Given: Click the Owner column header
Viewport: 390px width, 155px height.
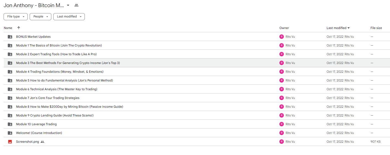Looking at the screenshot, I should click(284, 28).
